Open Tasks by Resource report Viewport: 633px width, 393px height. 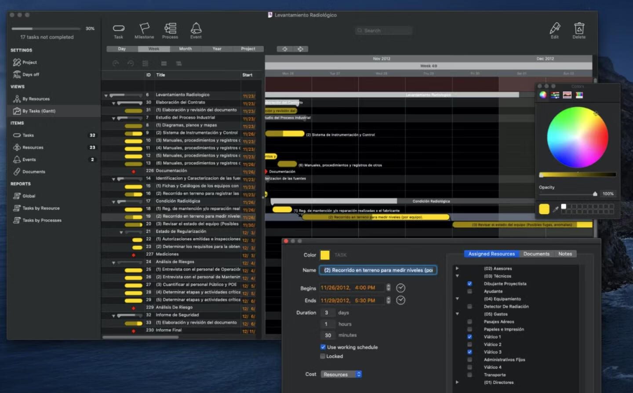(40, 208)
